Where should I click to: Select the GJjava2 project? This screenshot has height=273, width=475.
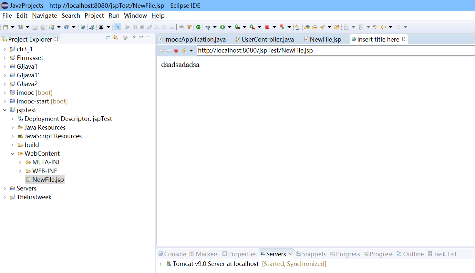tap(24, 84)
